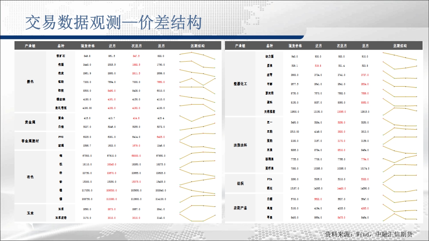This screenshot has width=429, height=241.
Task: Select the 苹果 product name
Action: (270, 218)
